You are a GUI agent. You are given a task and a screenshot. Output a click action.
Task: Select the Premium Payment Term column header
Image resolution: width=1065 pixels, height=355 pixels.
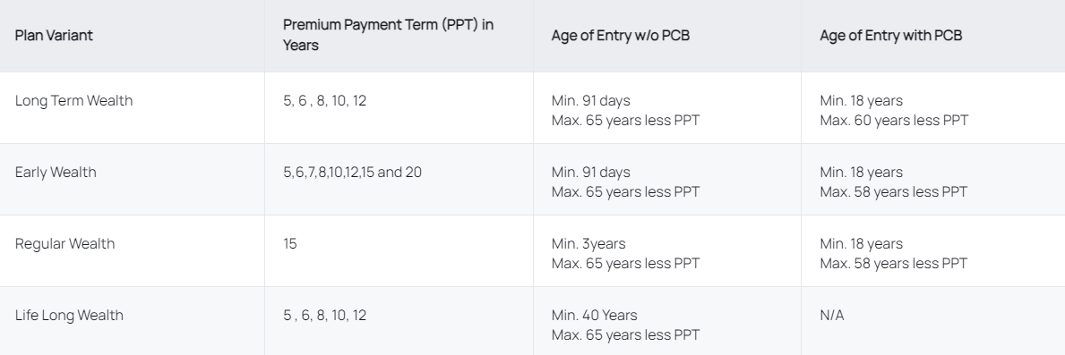pyautogui.click(x=389, y=35)
